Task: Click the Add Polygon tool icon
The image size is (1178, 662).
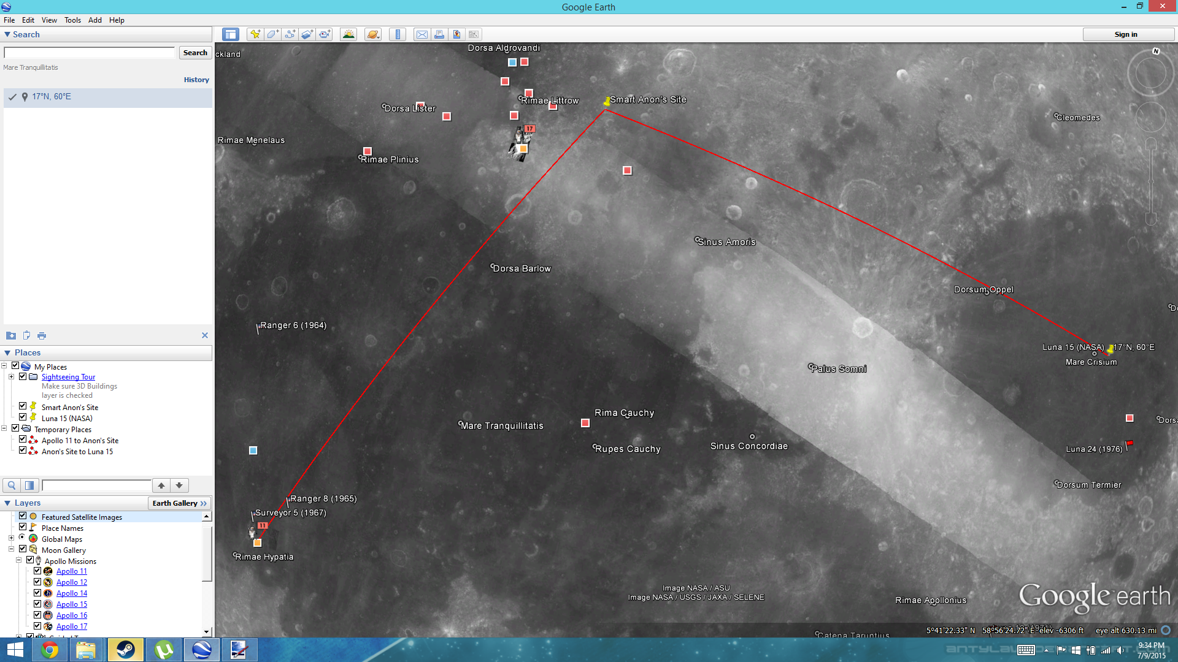Action: 272,34
